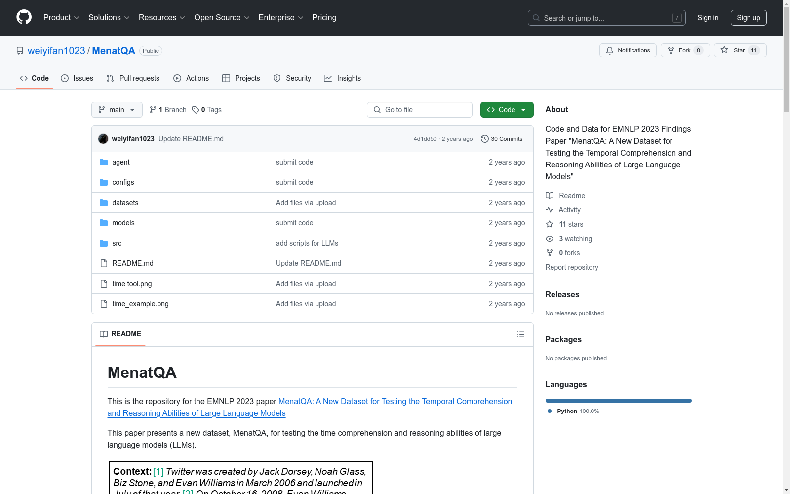Switch to the Insights tab
The height and width of the screenshot is (494, 790).
point(343,78)
